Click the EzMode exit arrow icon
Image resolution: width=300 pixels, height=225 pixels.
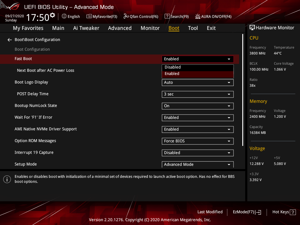point(258,212)
